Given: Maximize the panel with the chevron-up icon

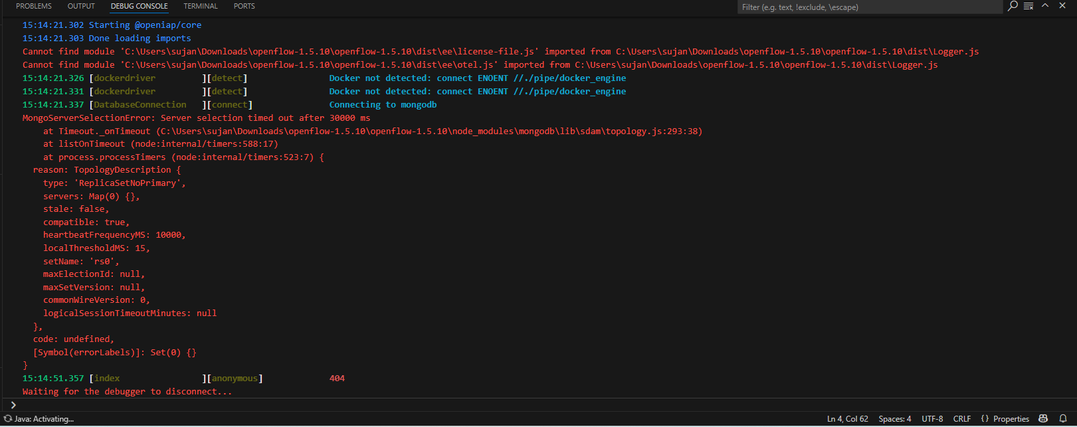Looking at the screenshot, I should [1045, 5].
